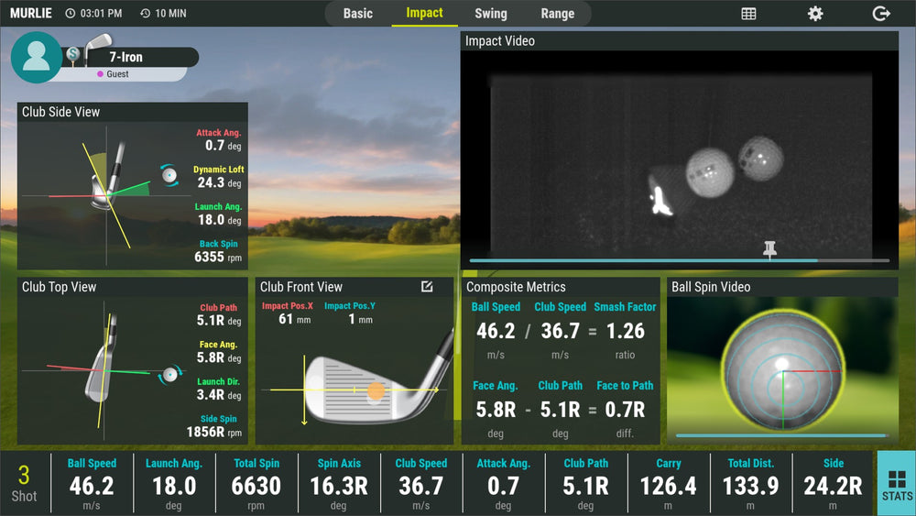This screenshot has height=516, width=916.
Task: Click the guest profile avatar
Action: click(37, 57)
